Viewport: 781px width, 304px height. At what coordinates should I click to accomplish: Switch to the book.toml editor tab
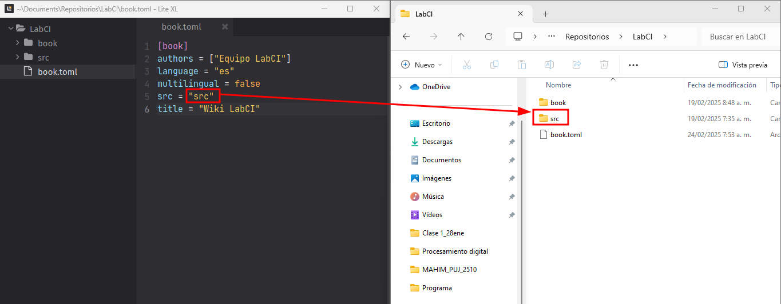[181, 27]
